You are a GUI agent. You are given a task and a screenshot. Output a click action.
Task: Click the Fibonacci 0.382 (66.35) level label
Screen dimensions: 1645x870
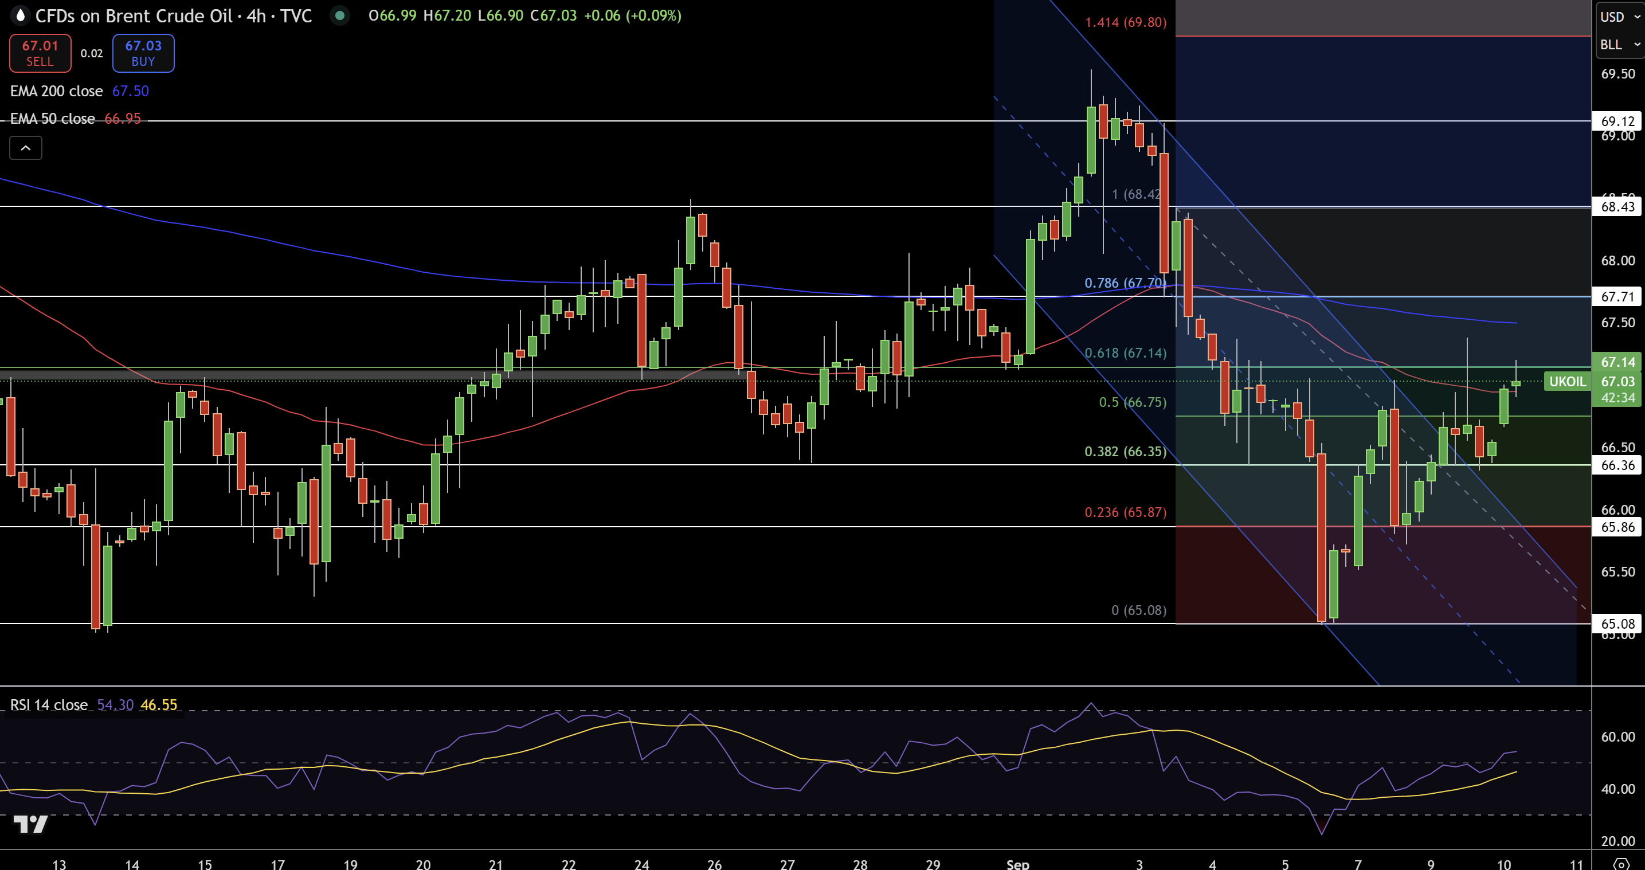tap(1125, 452)
